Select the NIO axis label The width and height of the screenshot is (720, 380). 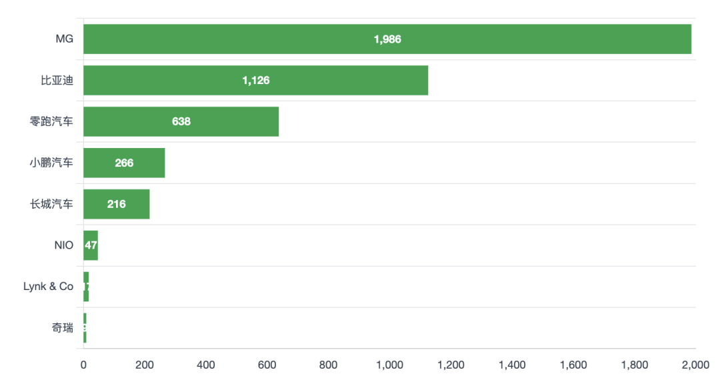click(64, 245)
